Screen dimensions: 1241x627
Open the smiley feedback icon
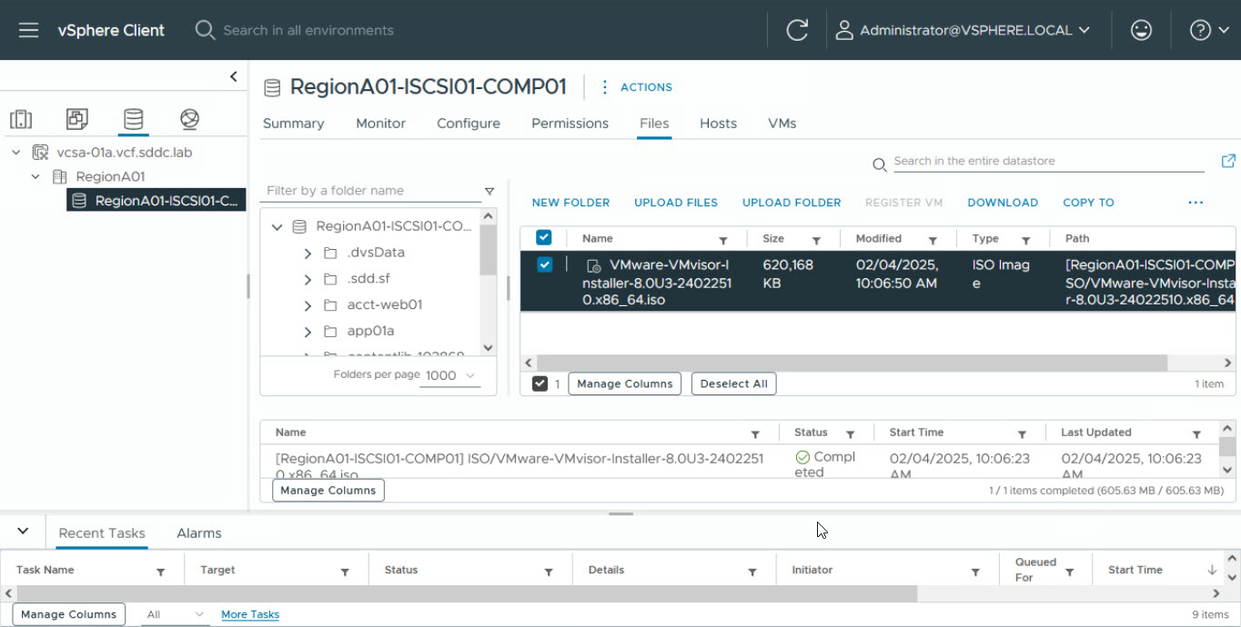(x=1140, y=30)
